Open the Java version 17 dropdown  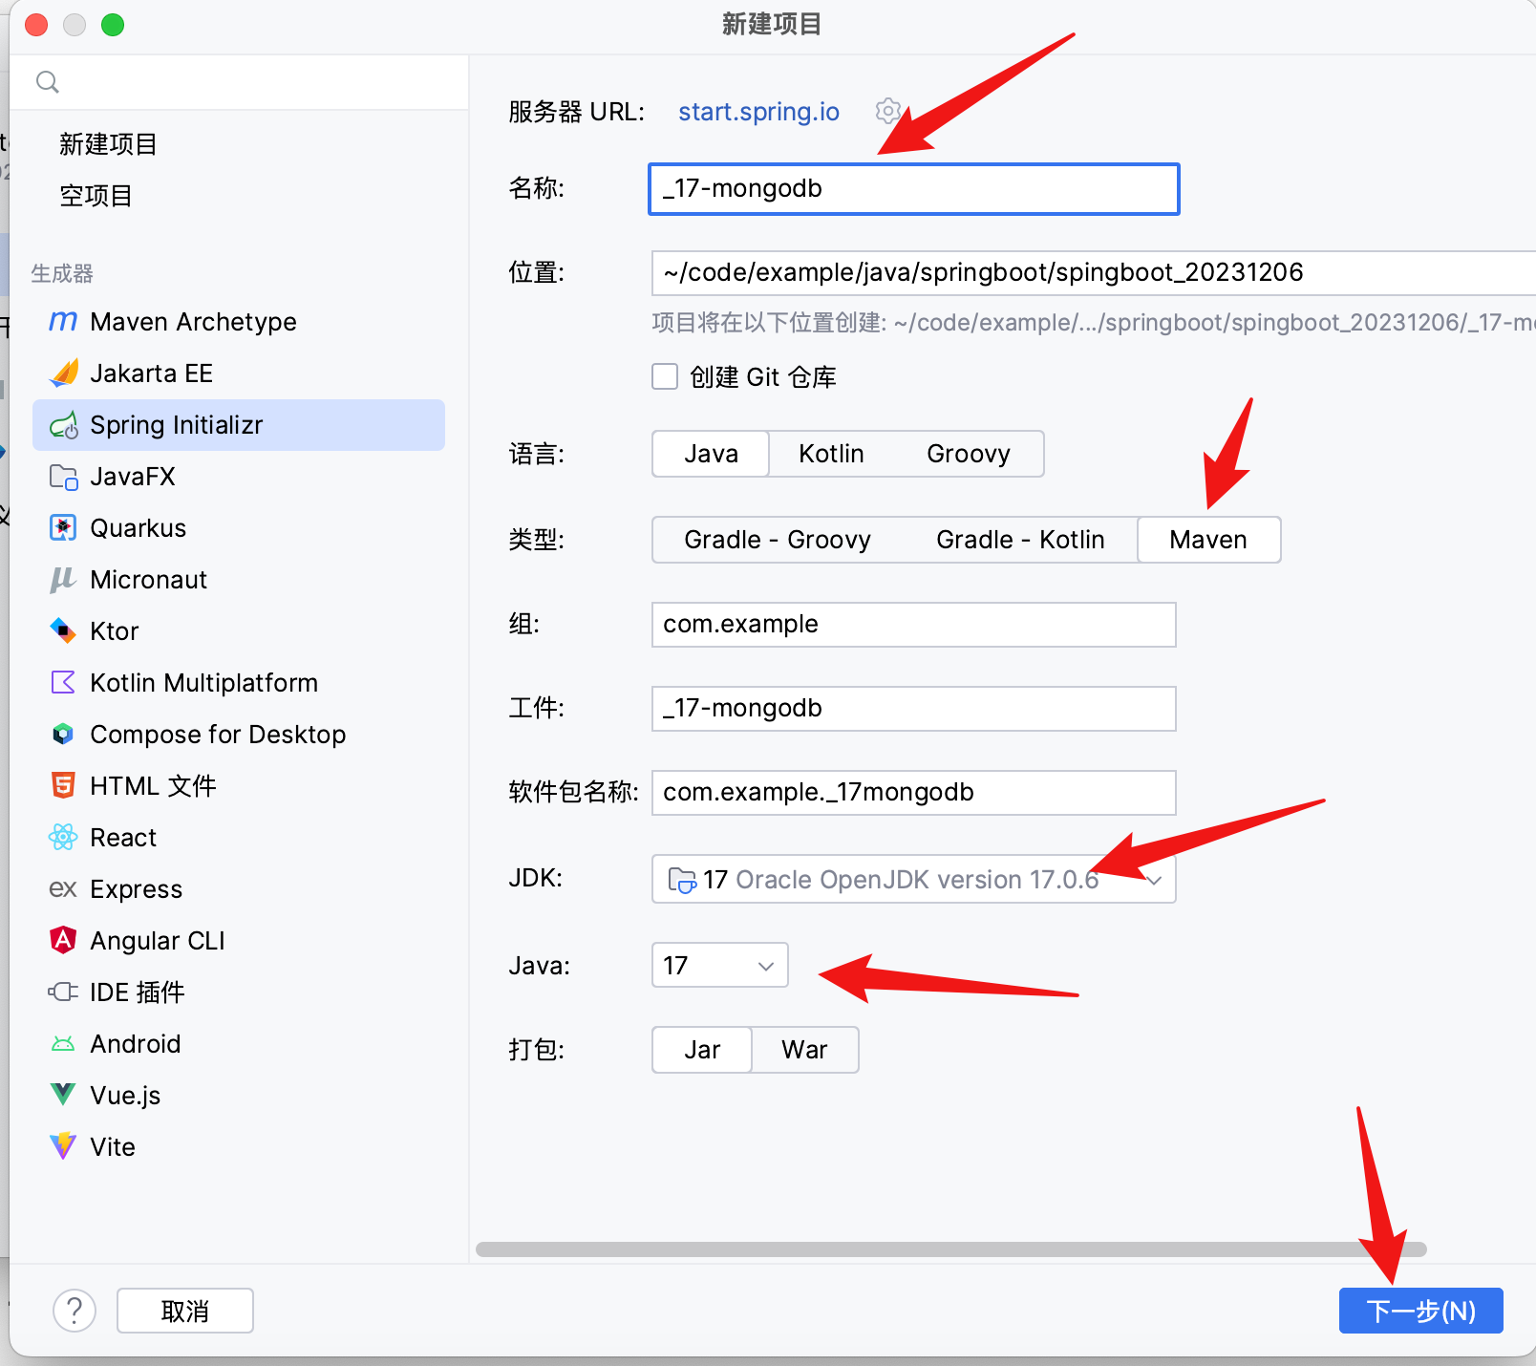click(x=720, y=965)
